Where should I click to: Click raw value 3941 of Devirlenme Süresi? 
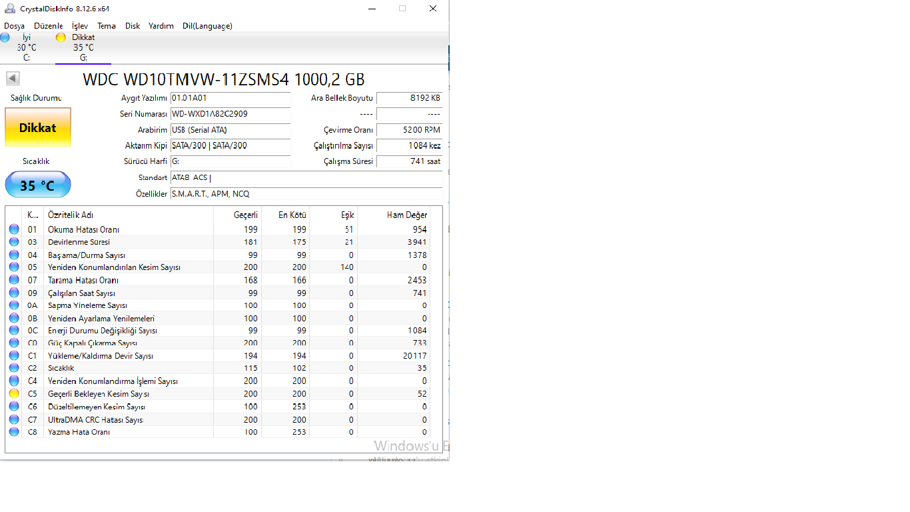coord(417,242)
